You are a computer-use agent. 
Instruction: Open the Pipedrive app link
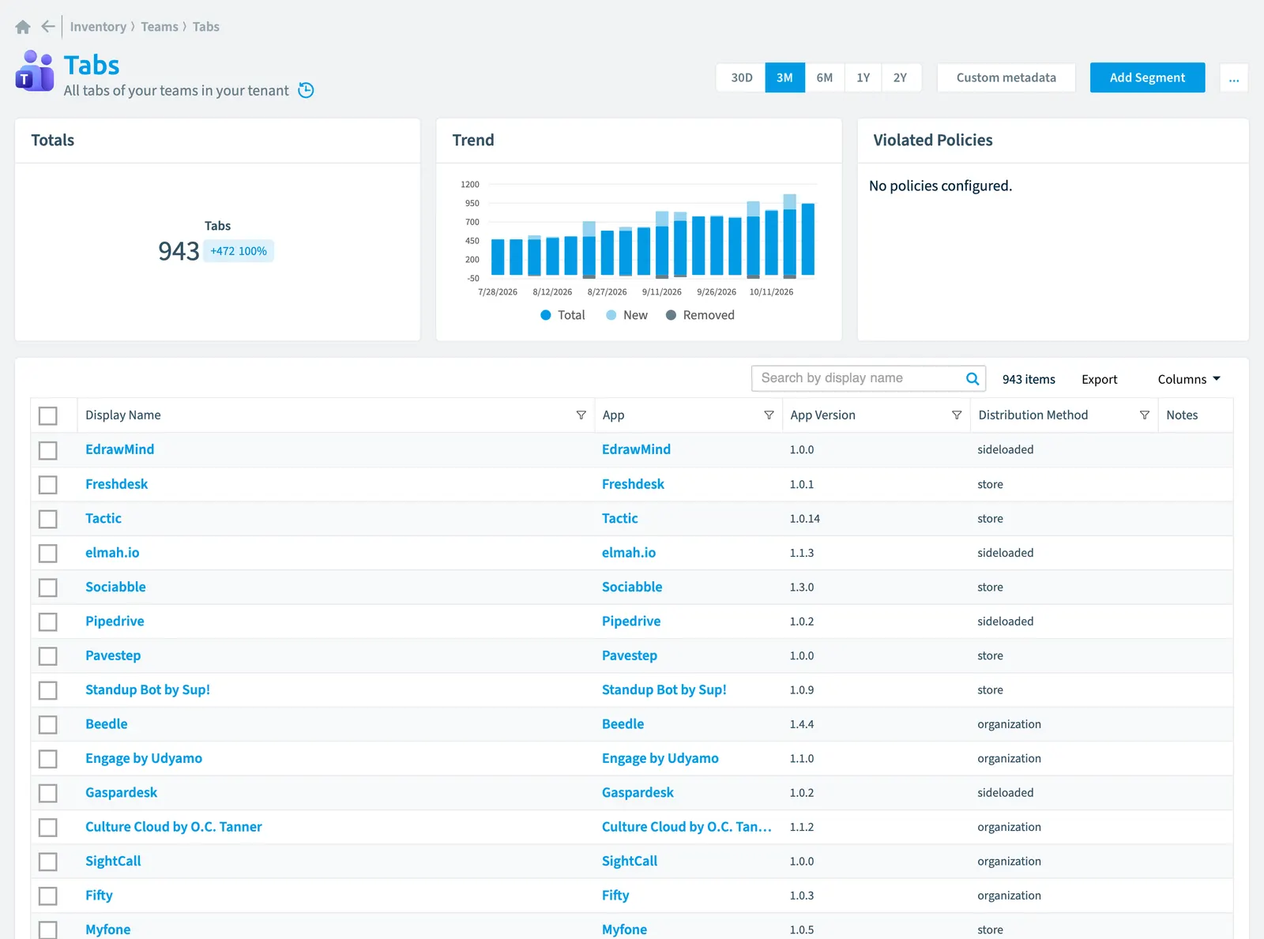point(631,621)
